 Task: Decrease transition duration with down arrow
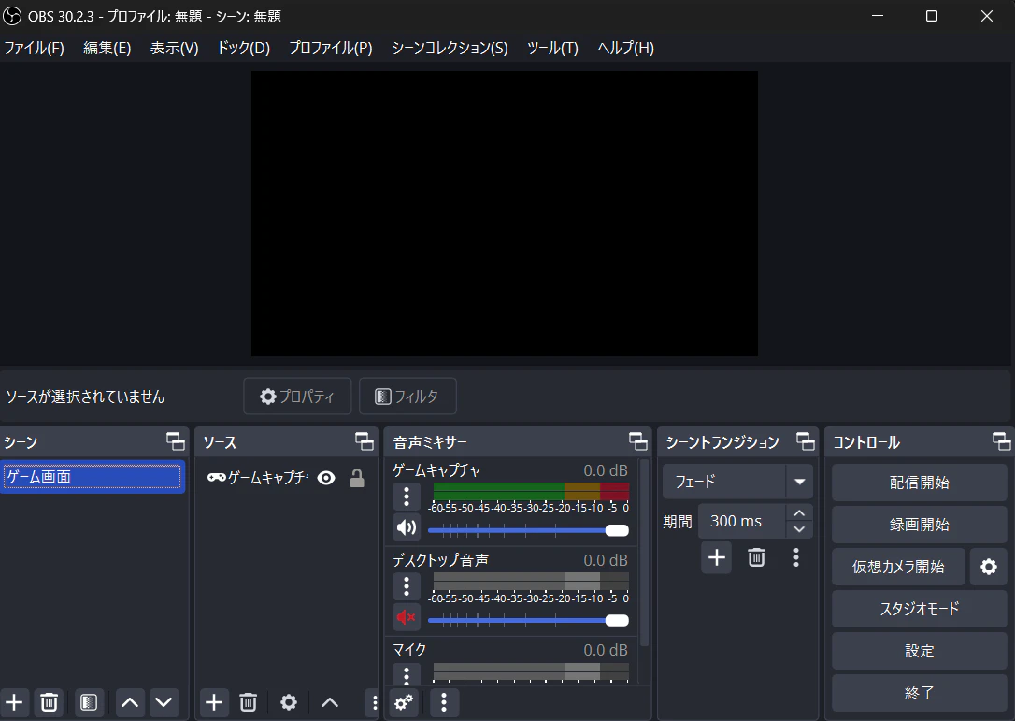(x=799, y=529)
